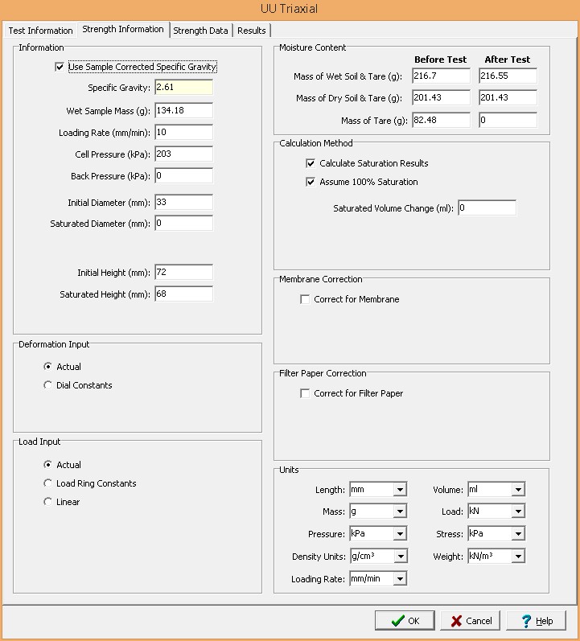Open the Strength Data tab

200,31
